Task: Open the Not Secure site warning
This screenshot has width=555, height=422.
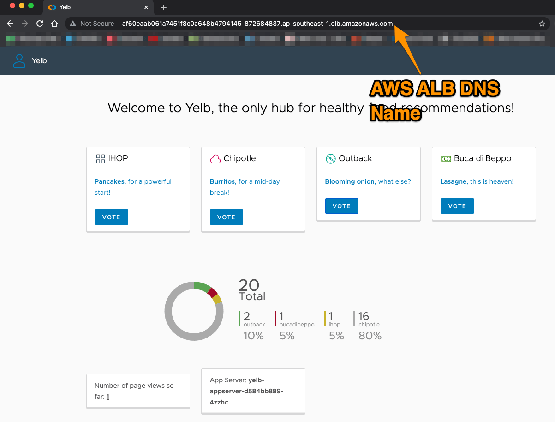Action: 92,24
